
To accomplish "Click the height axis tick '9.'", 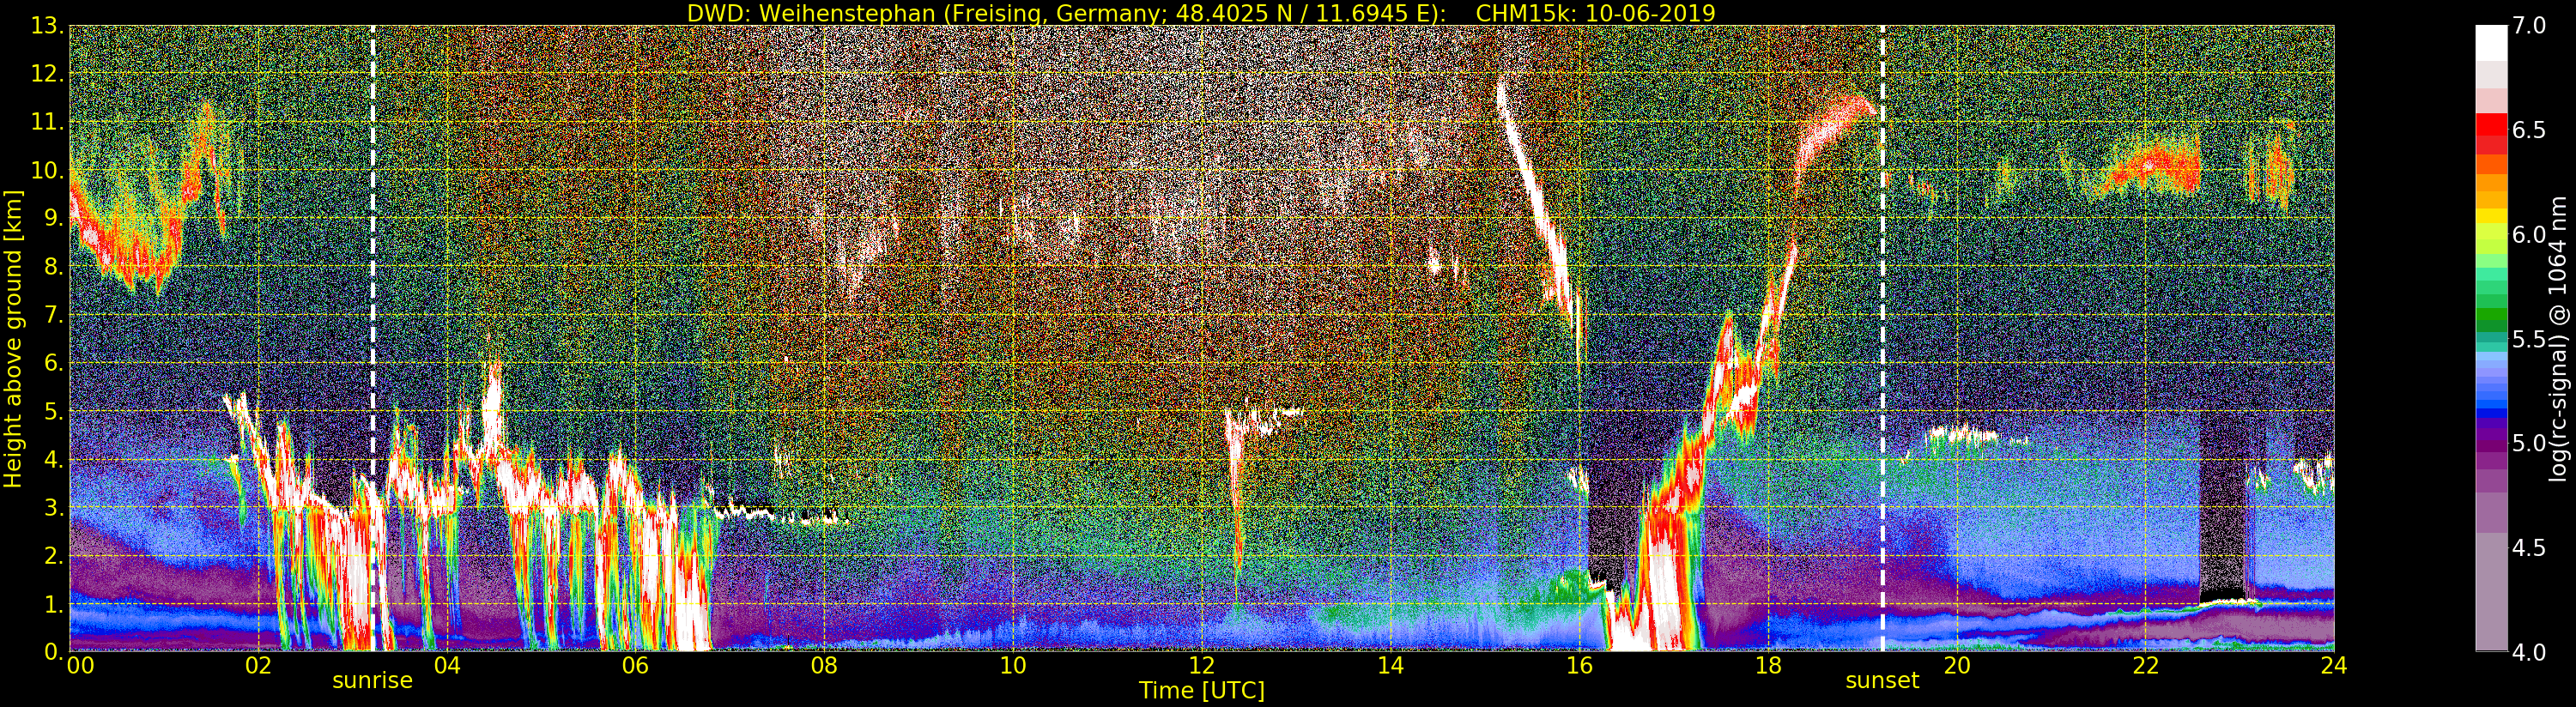I will coord(53,218).
